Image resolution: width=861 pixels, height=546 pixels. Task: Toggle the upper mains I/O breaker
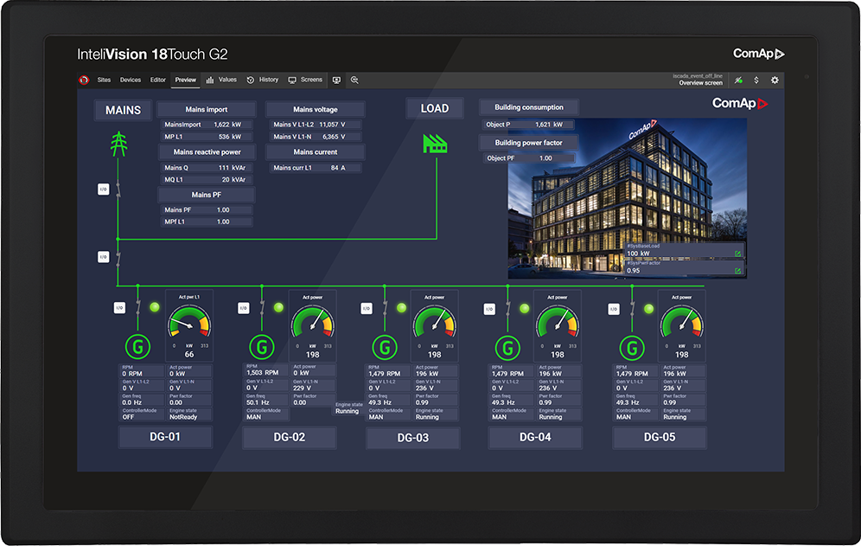click(x=103, y=188)
